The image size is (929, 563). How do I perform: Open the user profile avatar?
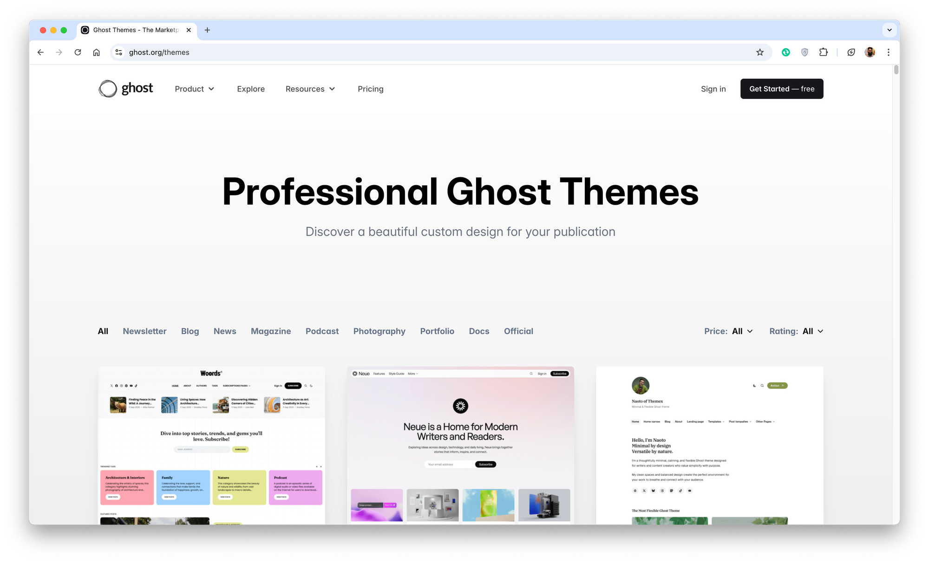[870, 52]
